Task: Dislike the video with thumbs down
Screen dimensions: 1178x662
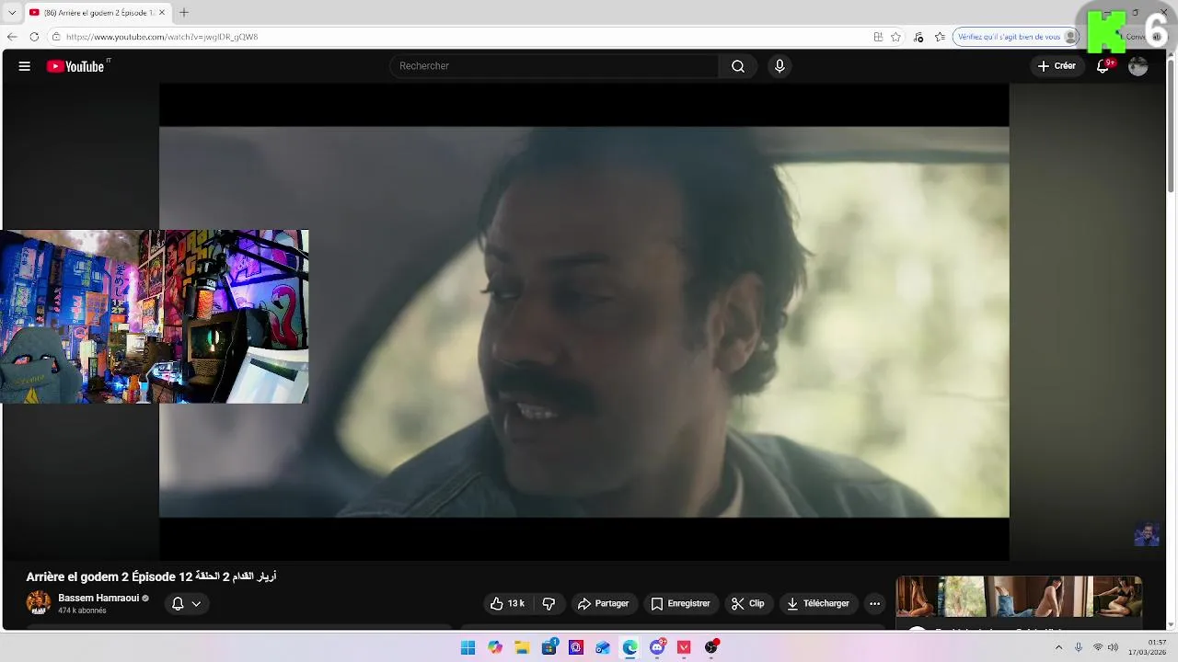Action: click(549, 604)
